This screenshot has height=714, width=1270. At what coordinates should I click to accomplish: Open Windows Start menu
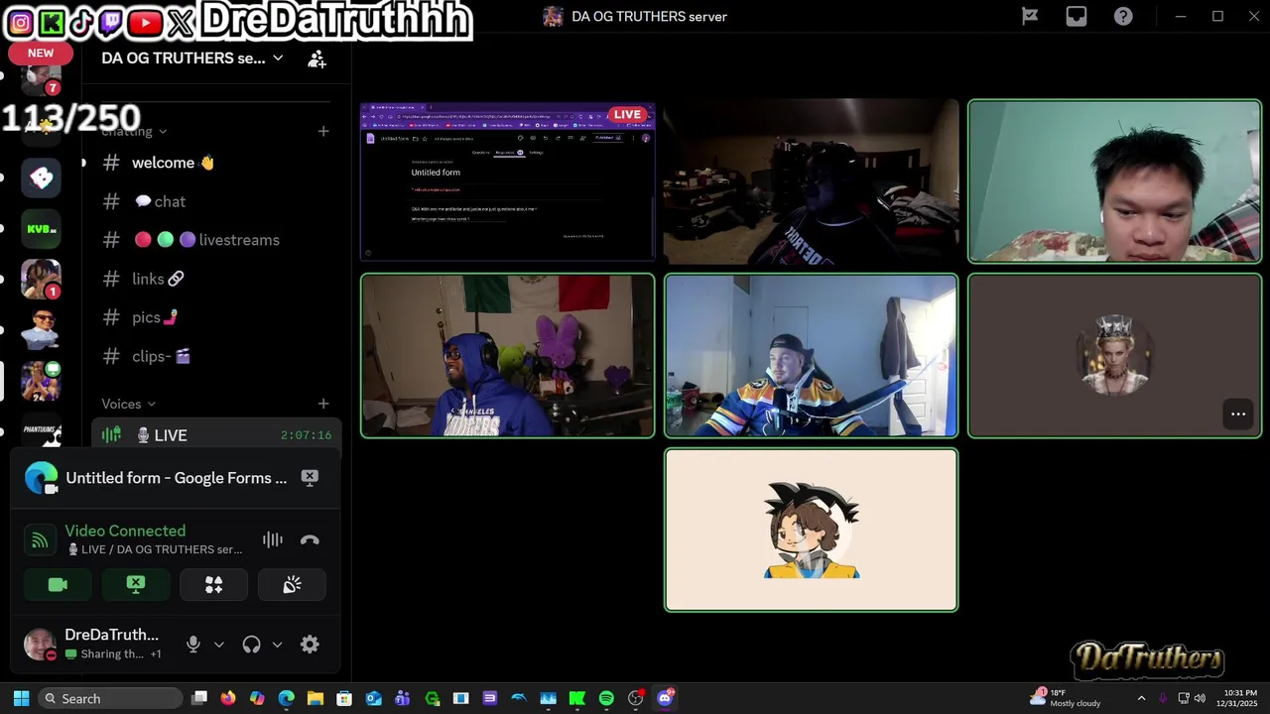(x=21, y=698)
